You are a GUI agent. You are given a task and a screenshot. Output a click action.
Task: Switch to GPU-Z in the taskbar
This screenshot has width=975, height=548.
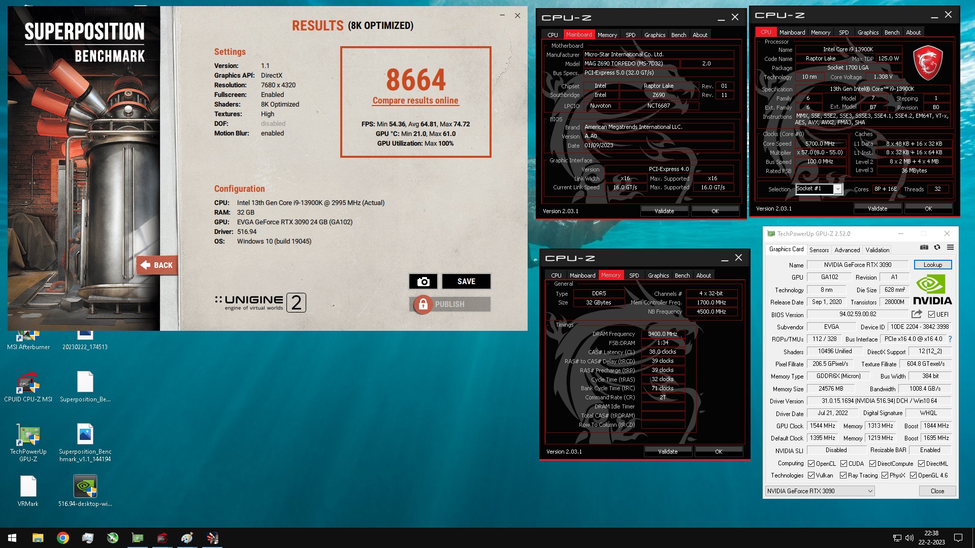point(138,538)
